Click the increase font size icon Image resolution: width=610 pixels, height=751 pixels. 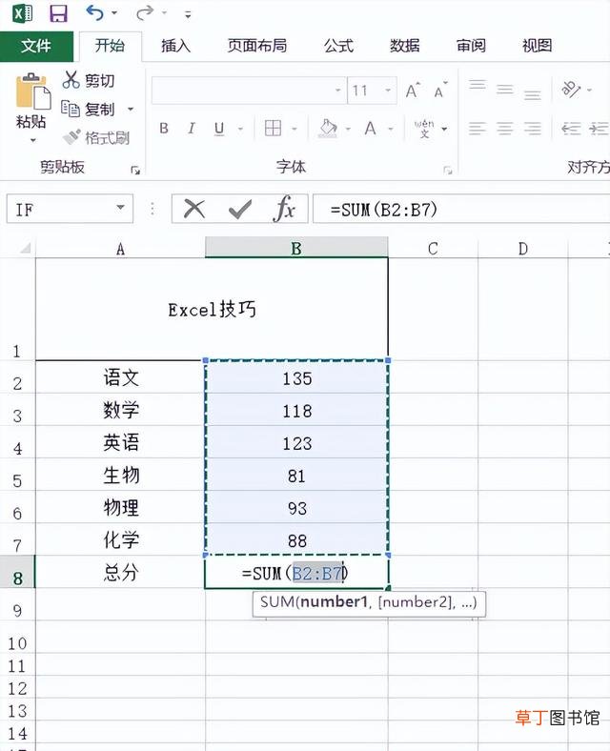tap(413, 90)
